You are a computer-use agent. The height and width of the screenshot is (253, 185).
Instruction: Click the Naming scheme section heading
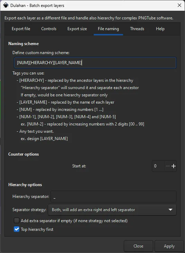[x=24, y=44]
